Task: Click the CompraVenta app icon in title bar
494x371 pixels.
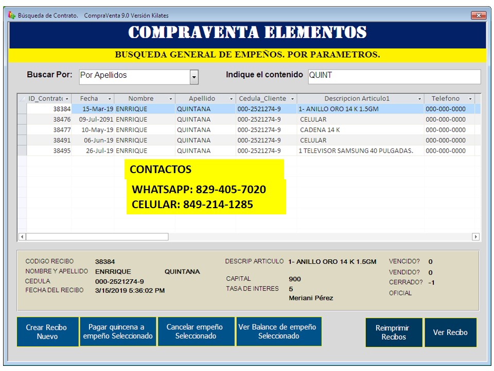Action: [12, 15]
